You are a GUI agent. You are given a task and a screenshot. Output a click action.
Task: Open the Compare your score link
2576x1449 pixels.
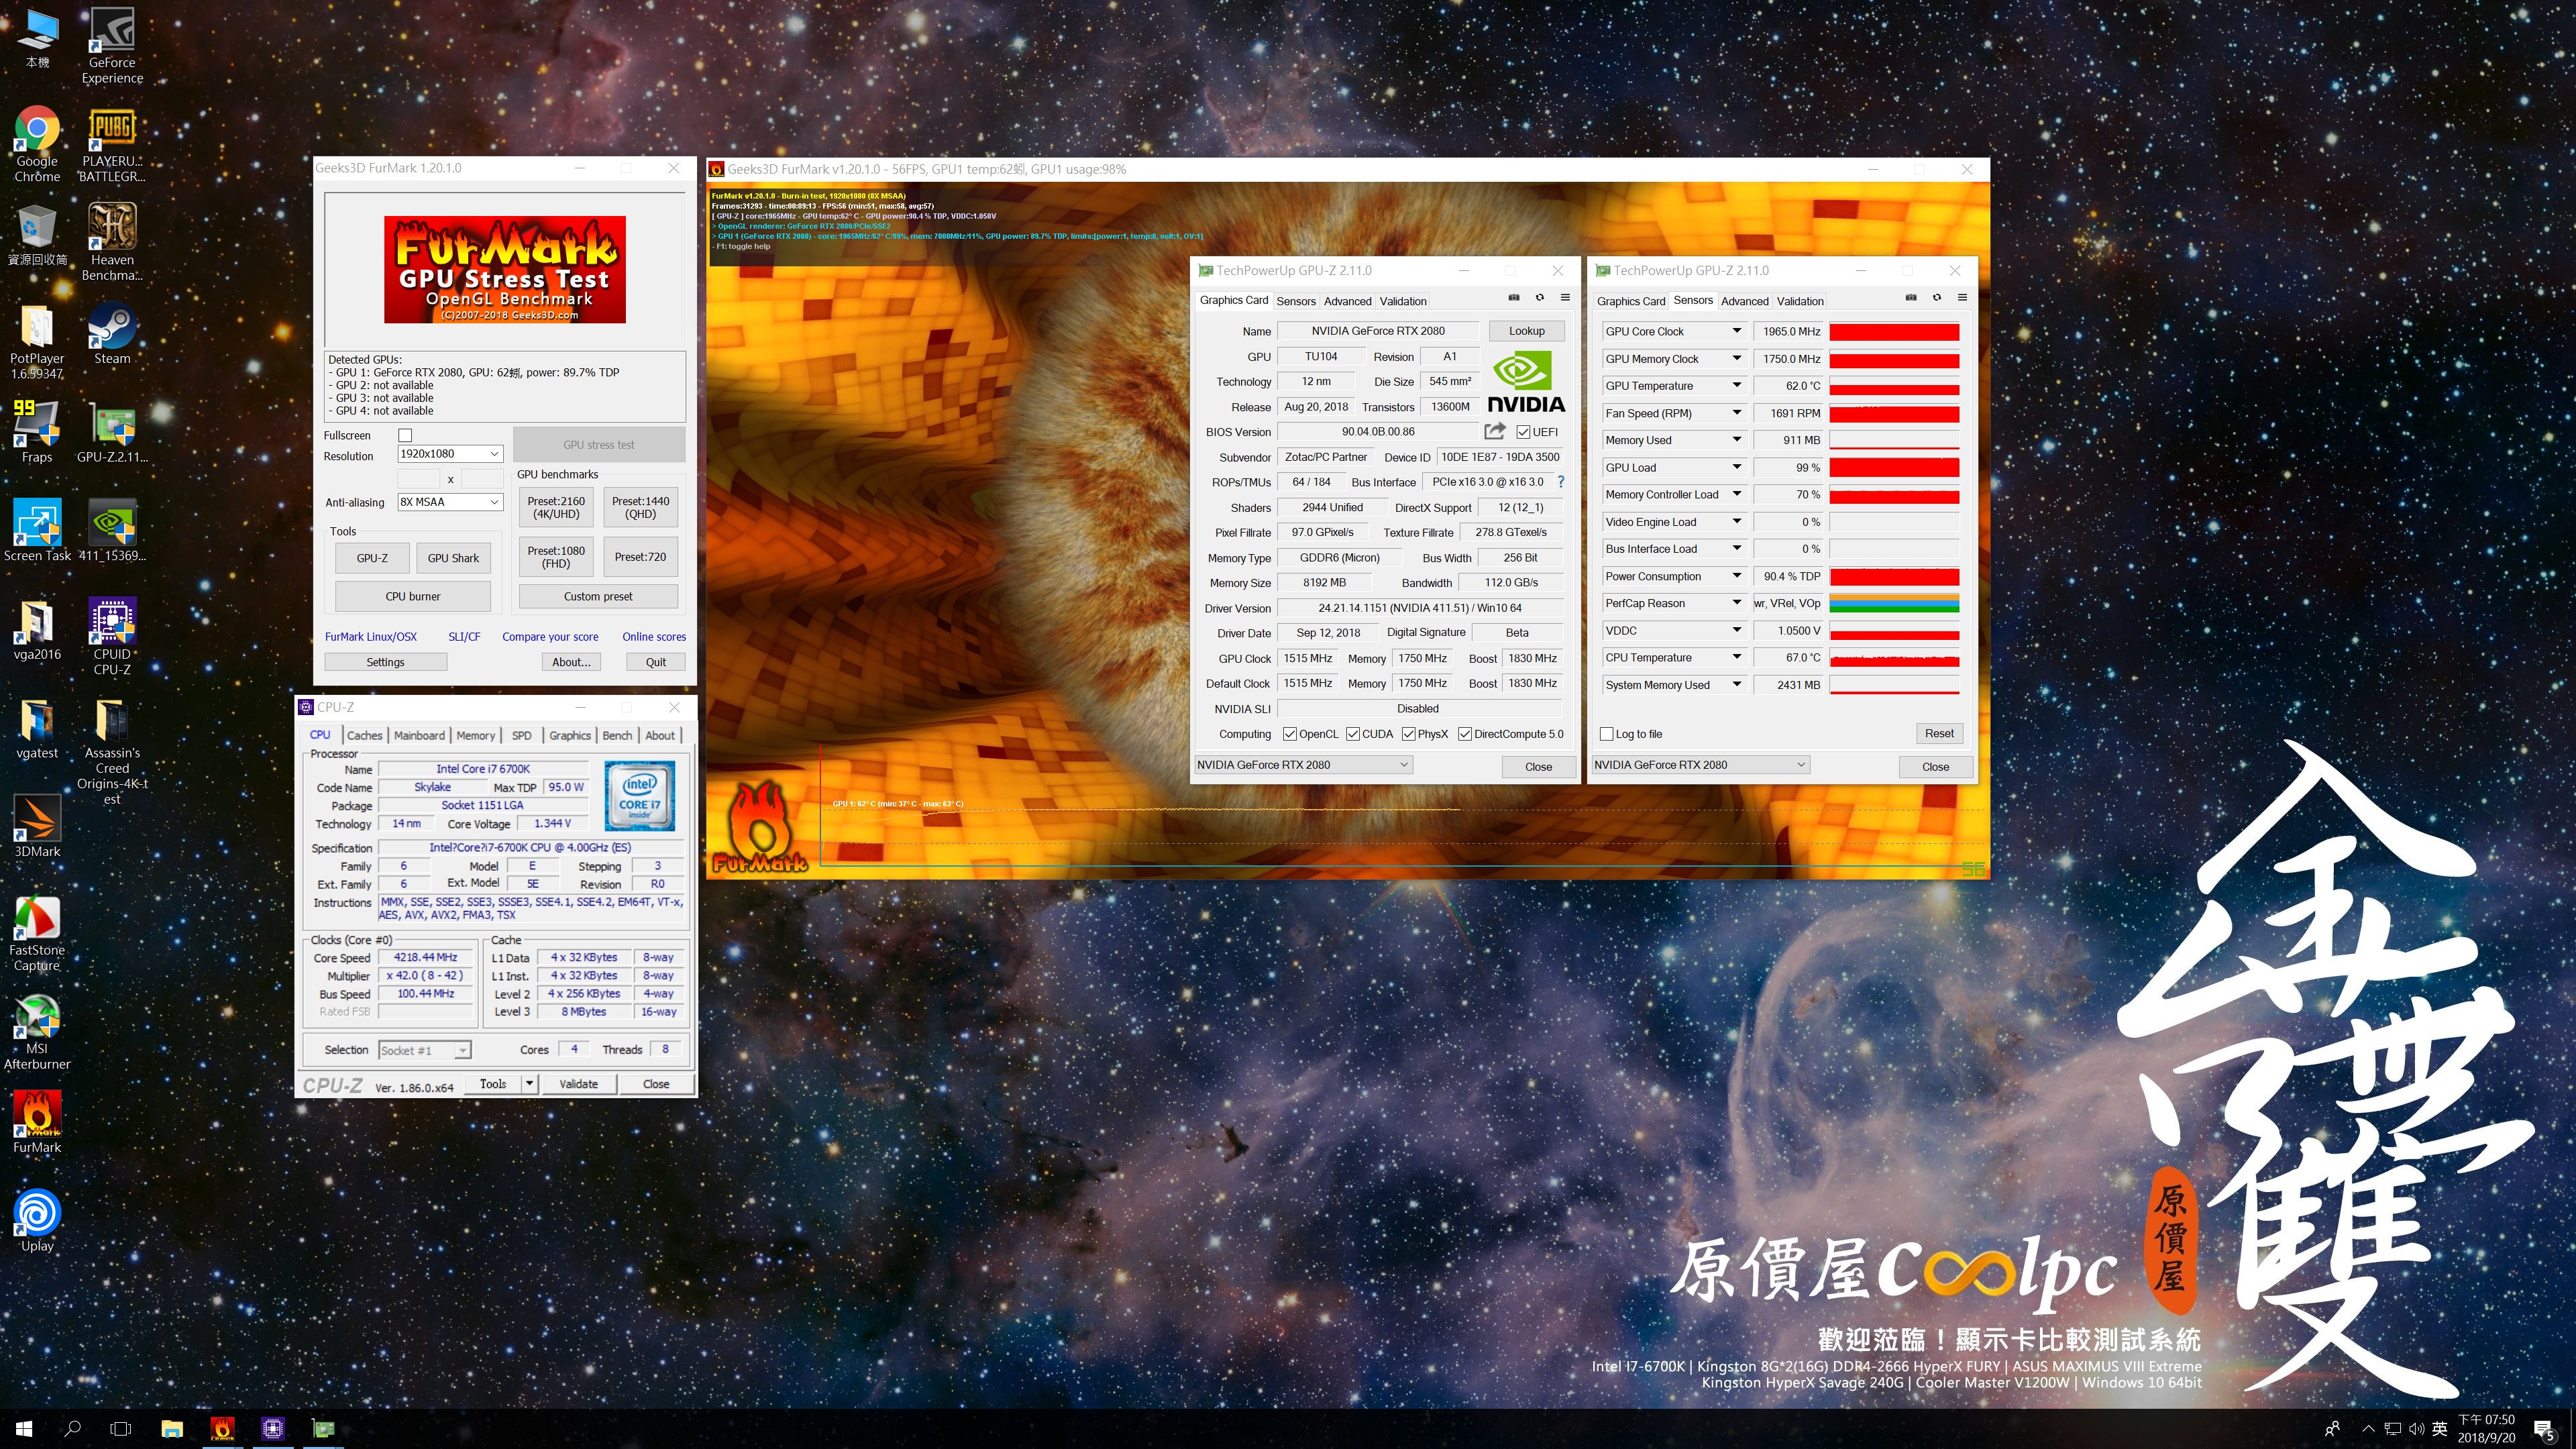pyautogui.click(x=550, y=637)
